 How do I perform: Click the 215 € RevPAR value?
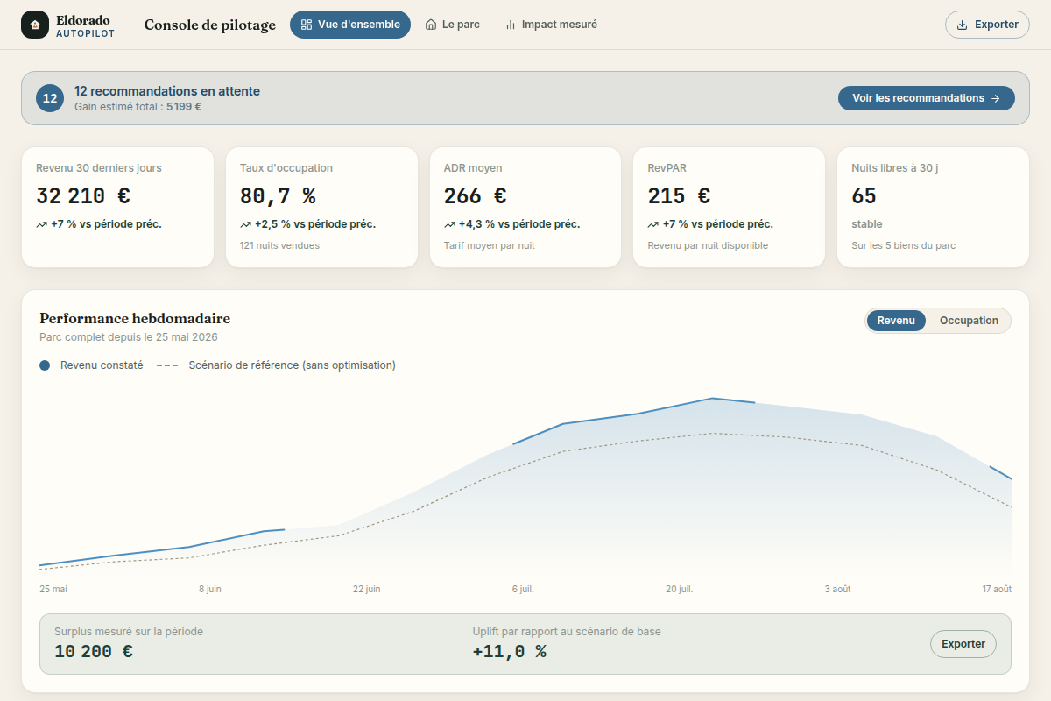click(680, 196)
